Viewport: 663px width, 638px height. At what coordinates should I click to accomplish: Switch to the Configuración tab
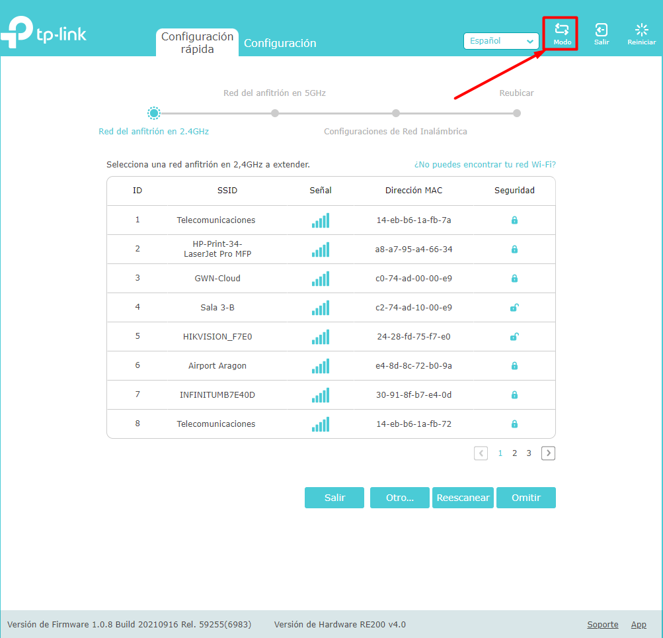pos(280,43)
